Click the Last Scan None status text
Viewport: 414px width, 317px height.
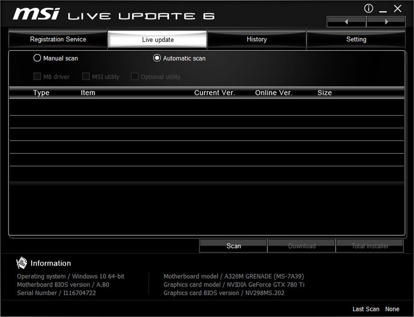(375, 309)
